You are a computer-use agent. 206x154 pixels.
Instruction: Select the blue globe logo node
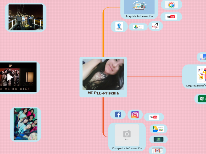coord(119,26)
